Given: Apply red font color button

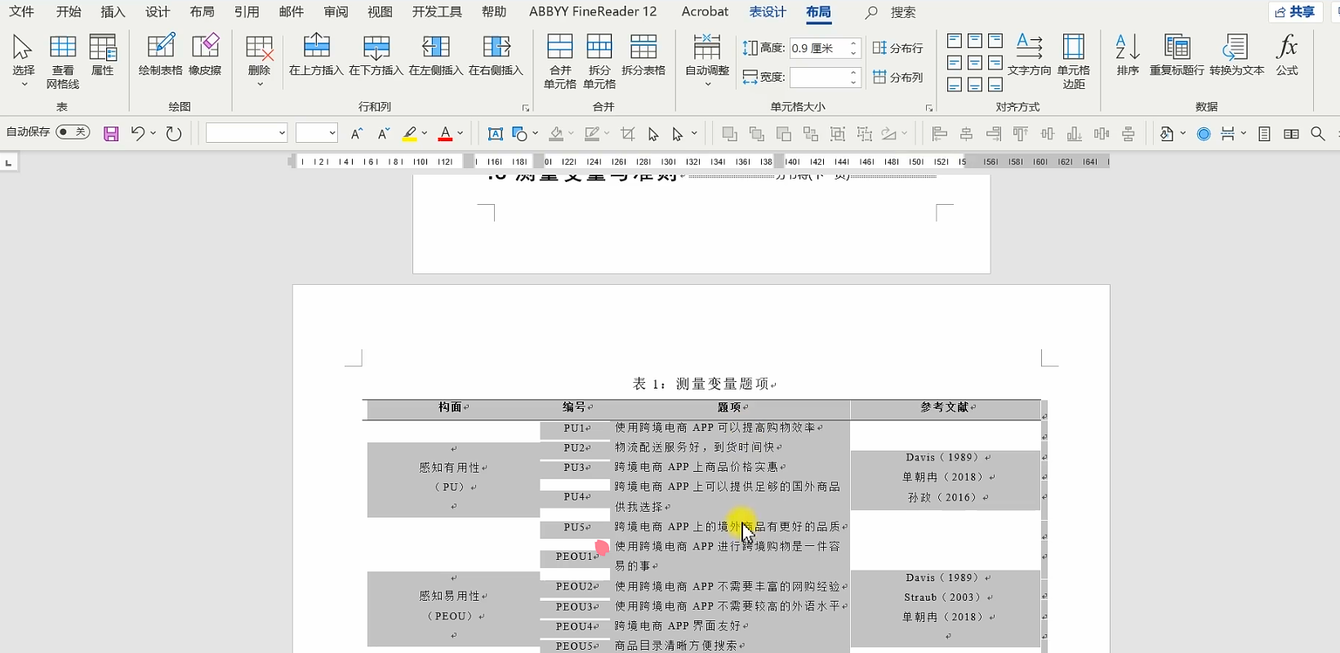Looking at the screenshot, I should [x=445, y=134].
